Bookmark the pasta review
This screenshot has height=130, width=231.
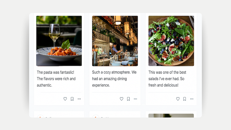point(72,99)
